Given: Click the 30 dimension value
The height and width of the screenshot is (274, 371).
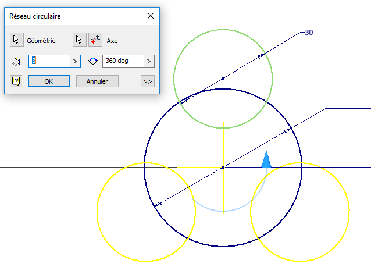Looking at the screenshot, I should 309,33.
